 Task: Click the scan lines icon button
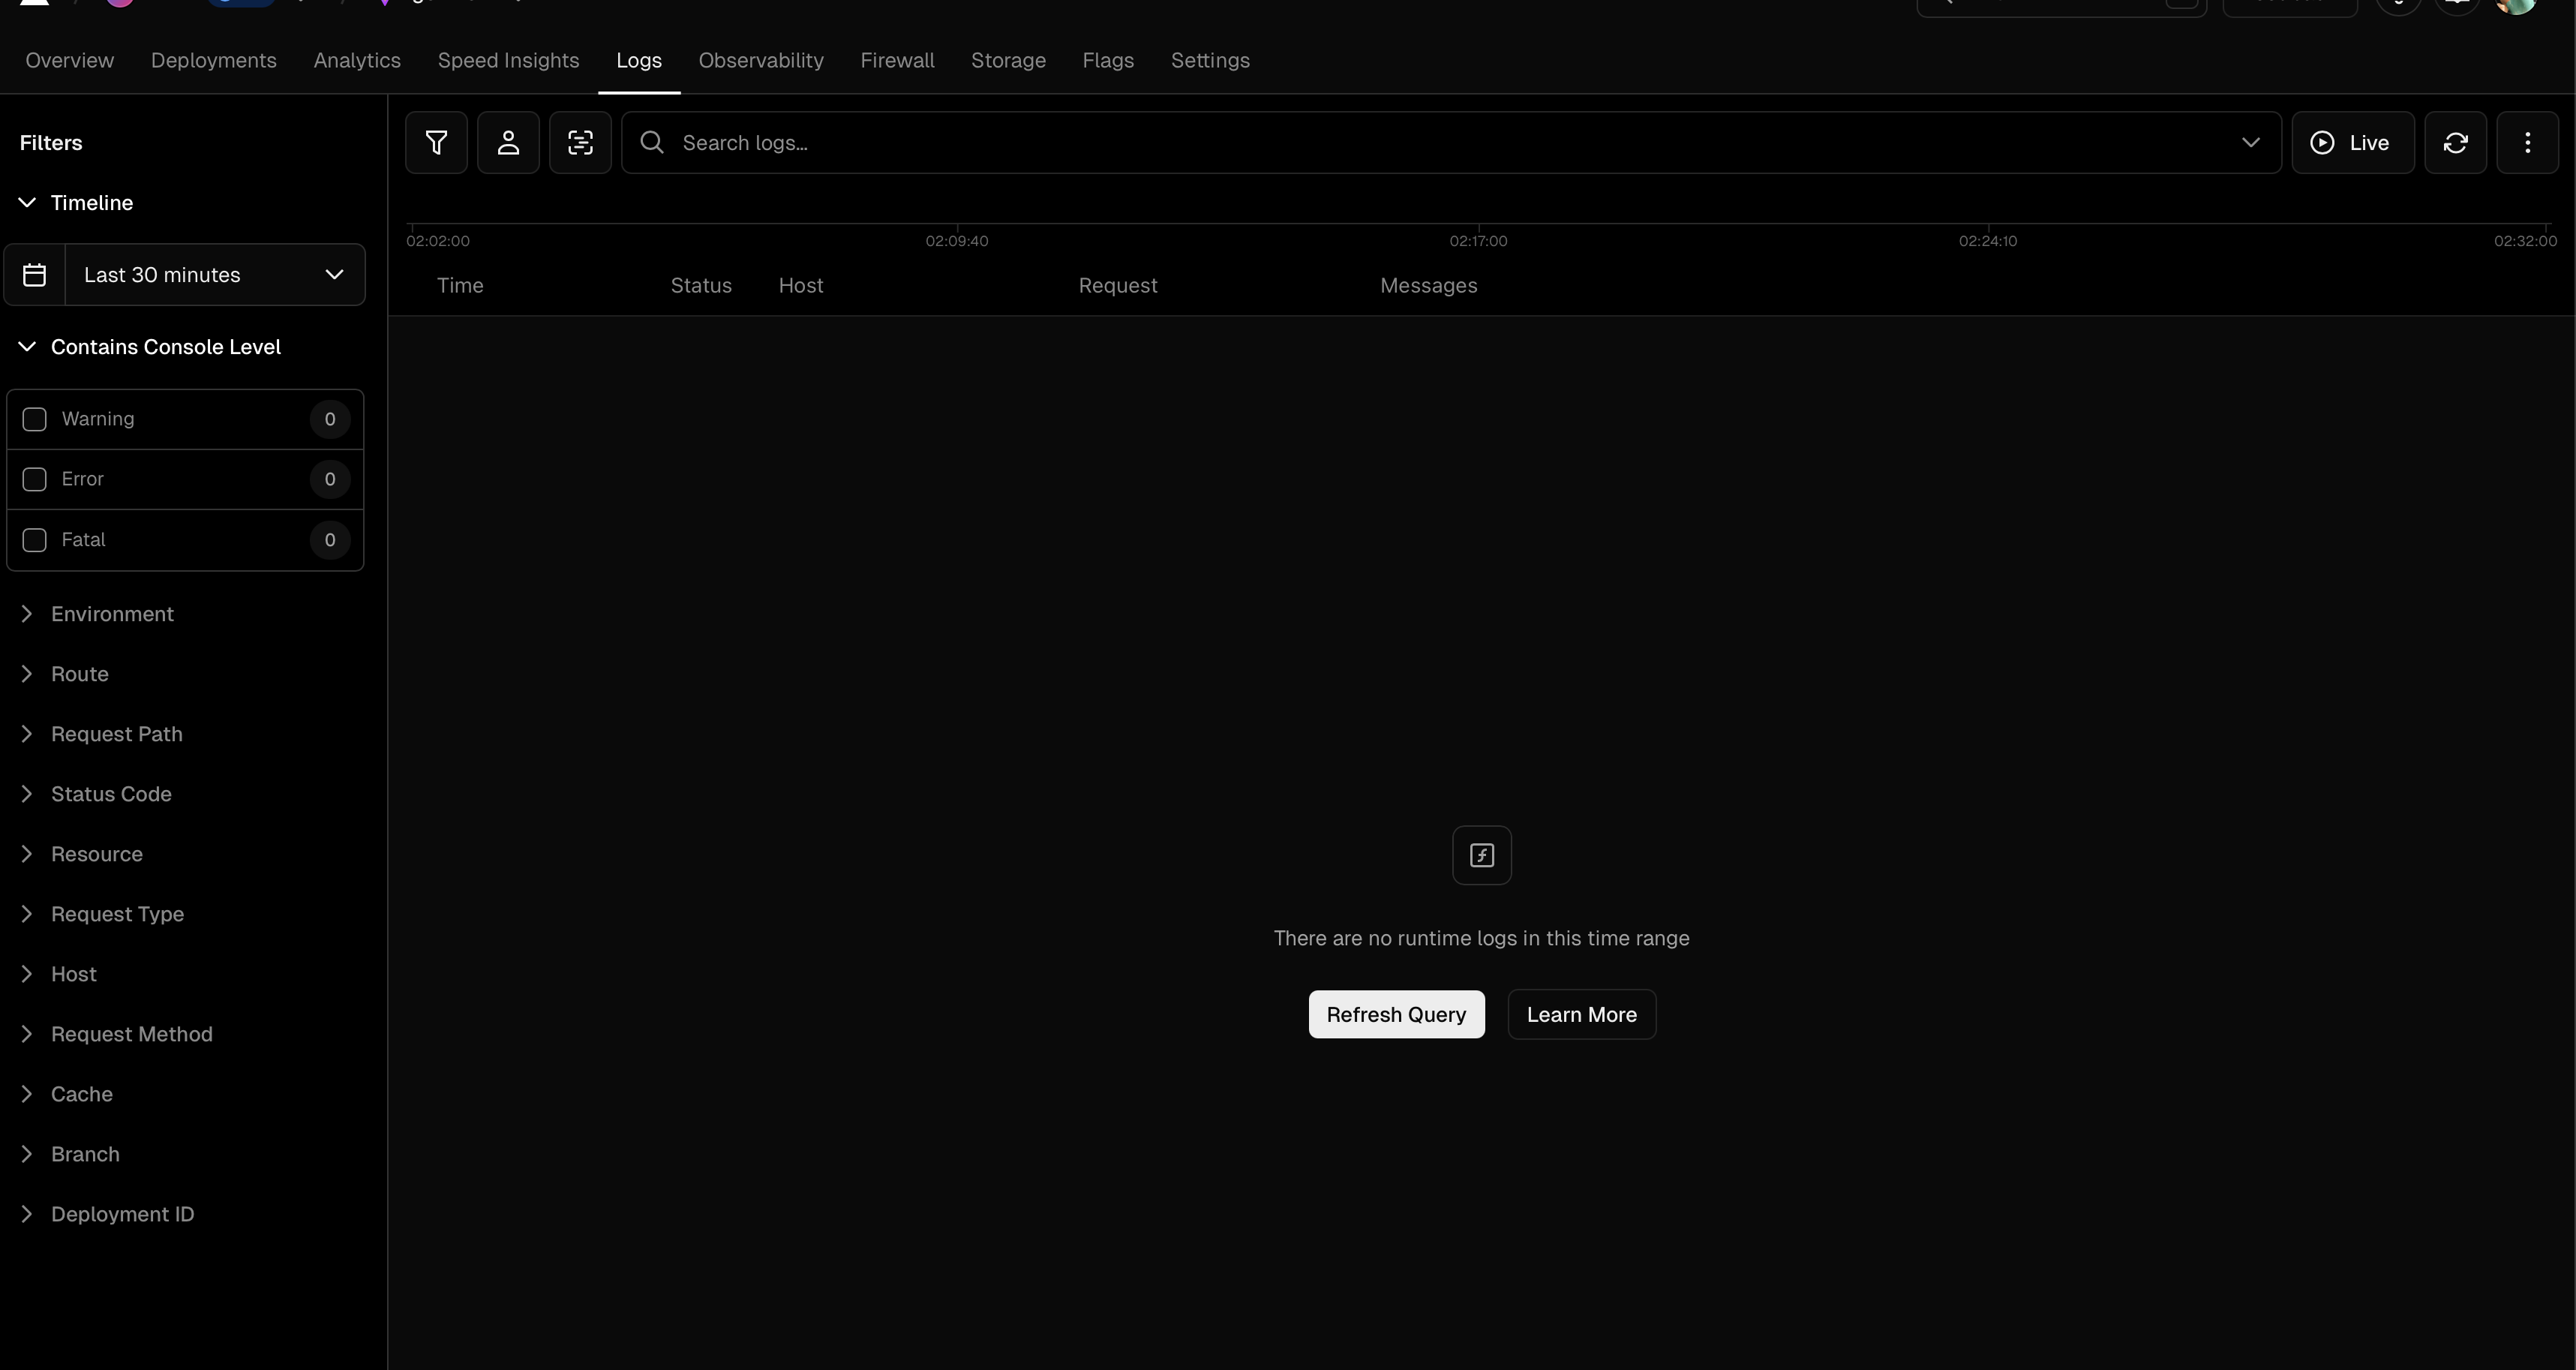pyautogui.click(x=580, y=143)
